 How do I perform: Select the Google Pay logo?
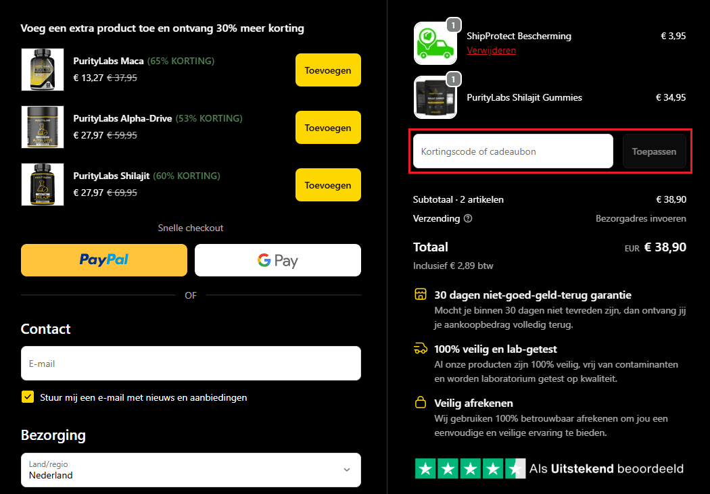pyautogui.click(x=277, y=260)
